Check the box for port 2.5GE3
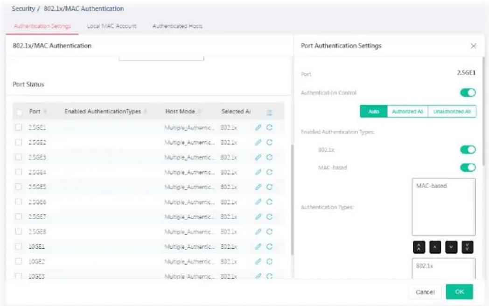The width and height of the screenshot is (489, 306). point(19,157)
